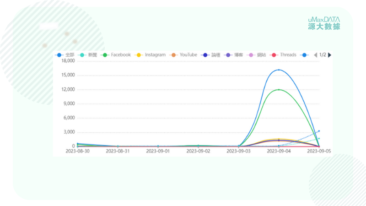Click the dotted line endpoint at 2023-09-05
Image resolution: width=366 pixels, height=206 pixels.
319,131
